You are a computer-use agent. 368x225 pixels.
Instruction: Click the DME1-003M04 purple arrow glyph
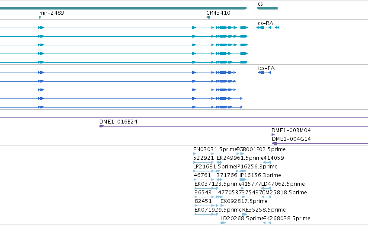coord(273,135)
